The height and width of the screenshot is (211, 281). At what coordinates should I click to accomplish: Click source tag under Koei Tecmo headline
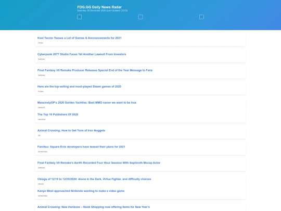tap(41, 43)
